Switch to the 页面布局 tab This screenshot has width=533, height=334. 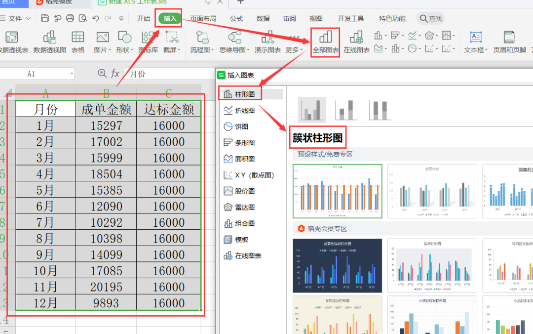tap(203, 18)
